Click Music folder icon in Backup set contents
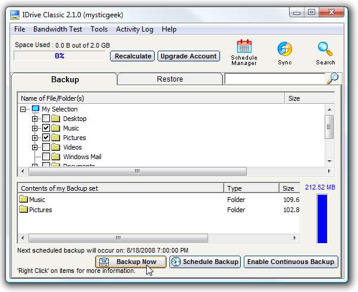This screenshot has height=292, width=358. pyautogui.click(x=23, y=199)
